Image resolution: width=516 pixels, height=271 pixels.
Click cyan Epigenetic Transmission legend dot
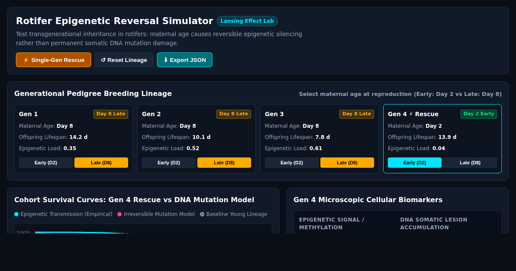pyautogui.click(x=16, y=214)
